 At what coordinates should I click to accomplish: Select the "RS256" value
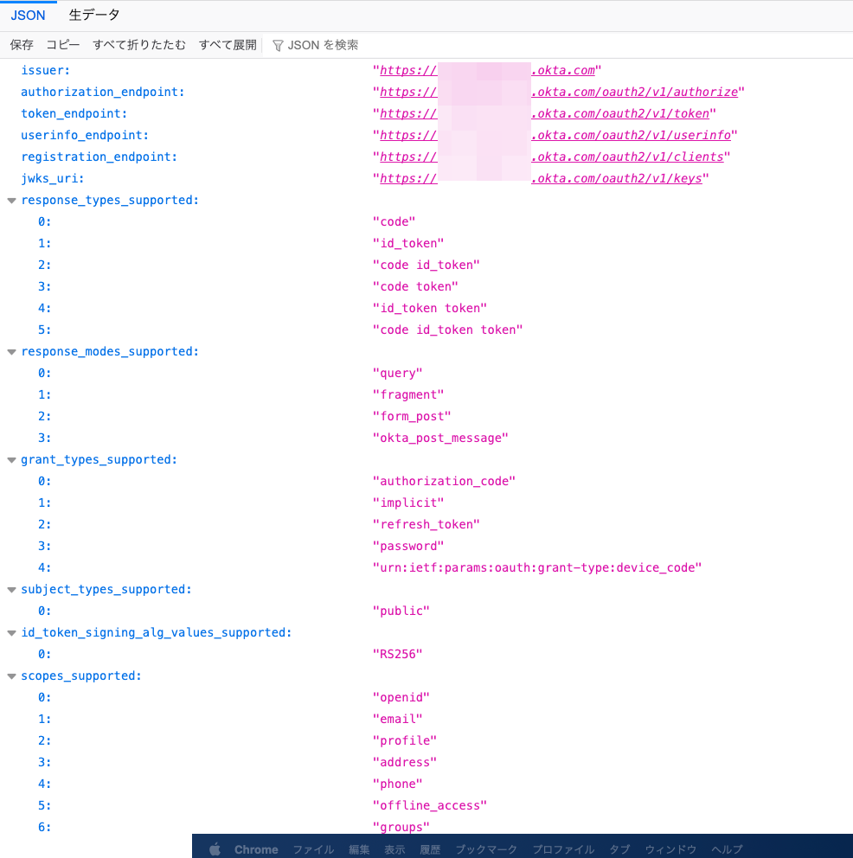click(398, 654)
